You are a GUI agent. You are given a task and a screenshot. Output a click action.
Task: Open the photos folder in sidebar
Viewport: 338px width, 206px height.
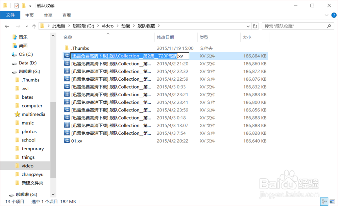(29, 131)
